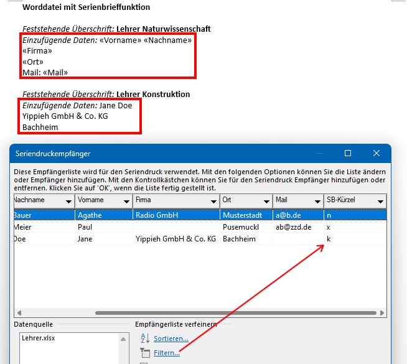Screen dimensions: 407x364
Task: Click the right arrow of the horizontal scrollbar
Action: [x=381, y=312]
